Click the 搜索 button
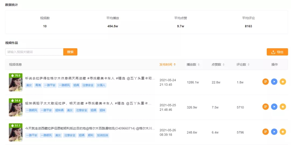This screenshot has width=291, height=145. [x=70, y=52]
